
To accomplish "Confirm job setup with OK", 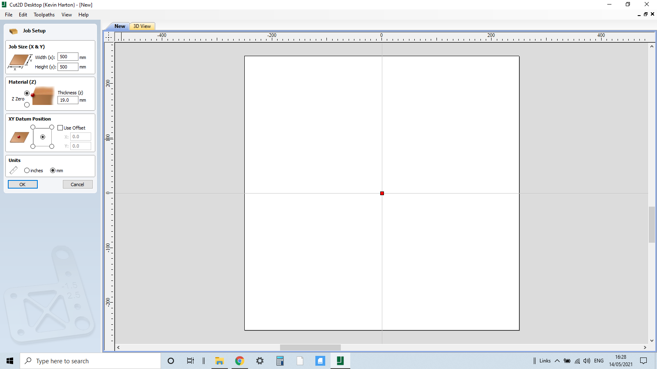I will (23, 184).
